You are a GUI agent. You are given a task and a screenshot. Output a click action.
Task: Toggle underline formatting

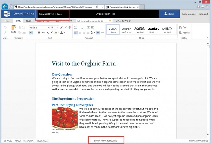[39, 33]
